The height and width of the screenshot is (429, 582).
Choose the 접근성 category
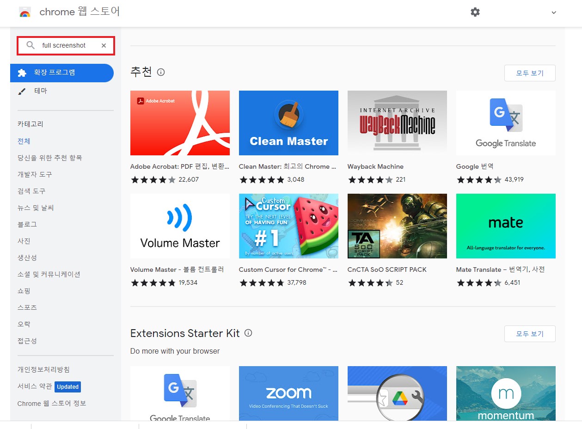[27, 341]
